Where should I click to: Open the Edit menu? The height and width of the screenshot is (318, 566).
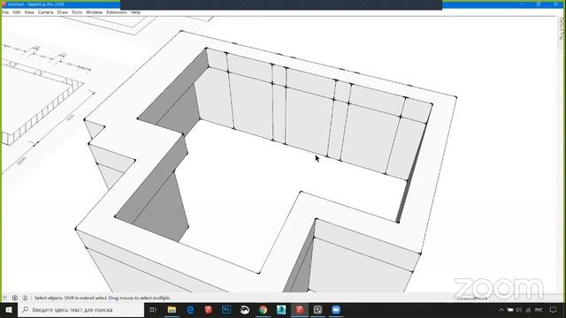(17, 12)
